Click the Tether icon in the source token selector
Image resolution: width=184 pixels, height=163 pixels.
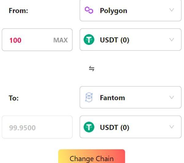(x=89, y=40)
